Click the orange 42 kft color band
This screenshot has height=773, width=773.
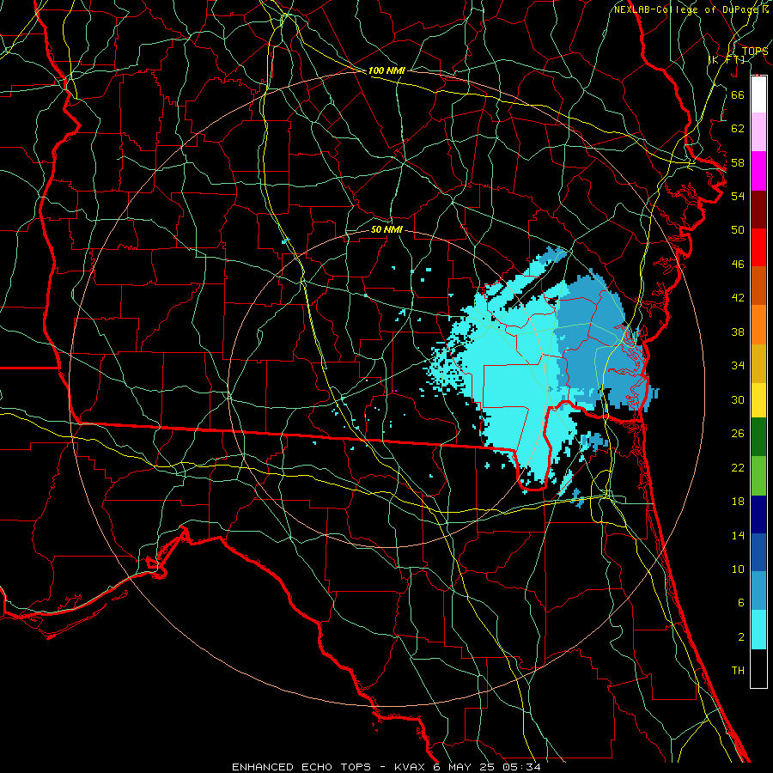pos(758,325)
